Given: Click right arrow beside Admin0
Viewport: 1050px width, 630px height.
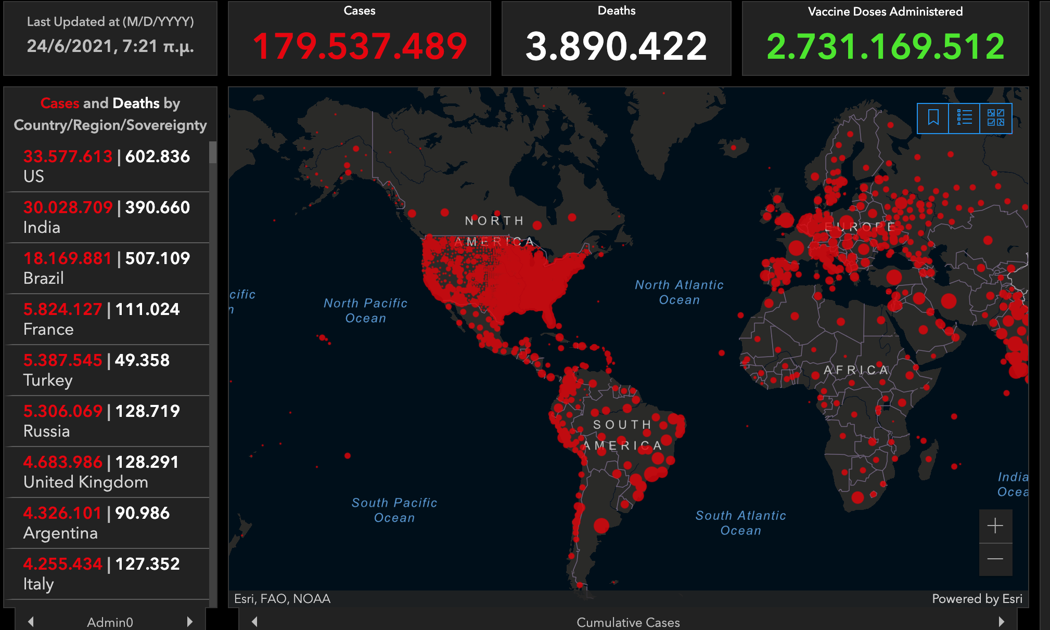Looking at the screenshot, I should click(x=189, y=622).
